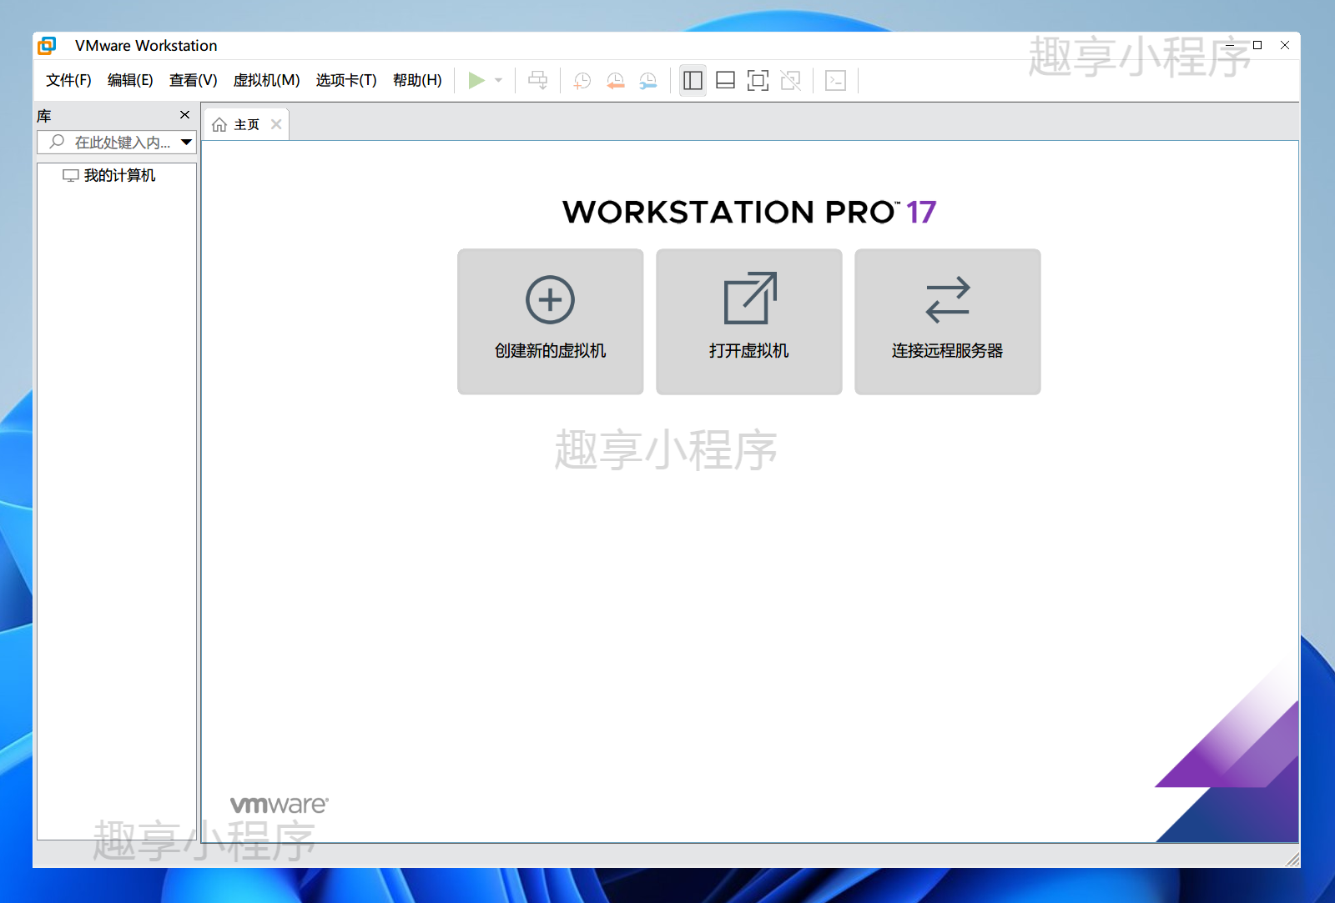Click the send Ctrl+Alt+Del toolbar icon
This screenshot has height=903, width=1335.
pos(538,80)
